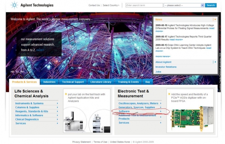Open Additional Test & Measurement Products link
The width and height of the screenshot is (225, 144).
click(x=137, y=117)
